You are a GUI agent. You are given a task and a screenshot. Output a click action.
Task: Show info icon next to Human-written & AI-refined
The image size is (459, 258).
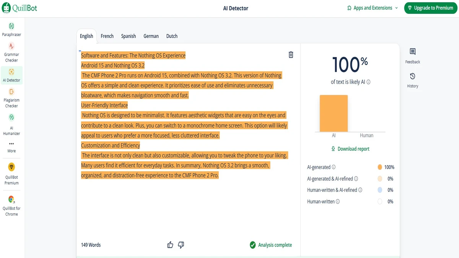click(360, 190)
